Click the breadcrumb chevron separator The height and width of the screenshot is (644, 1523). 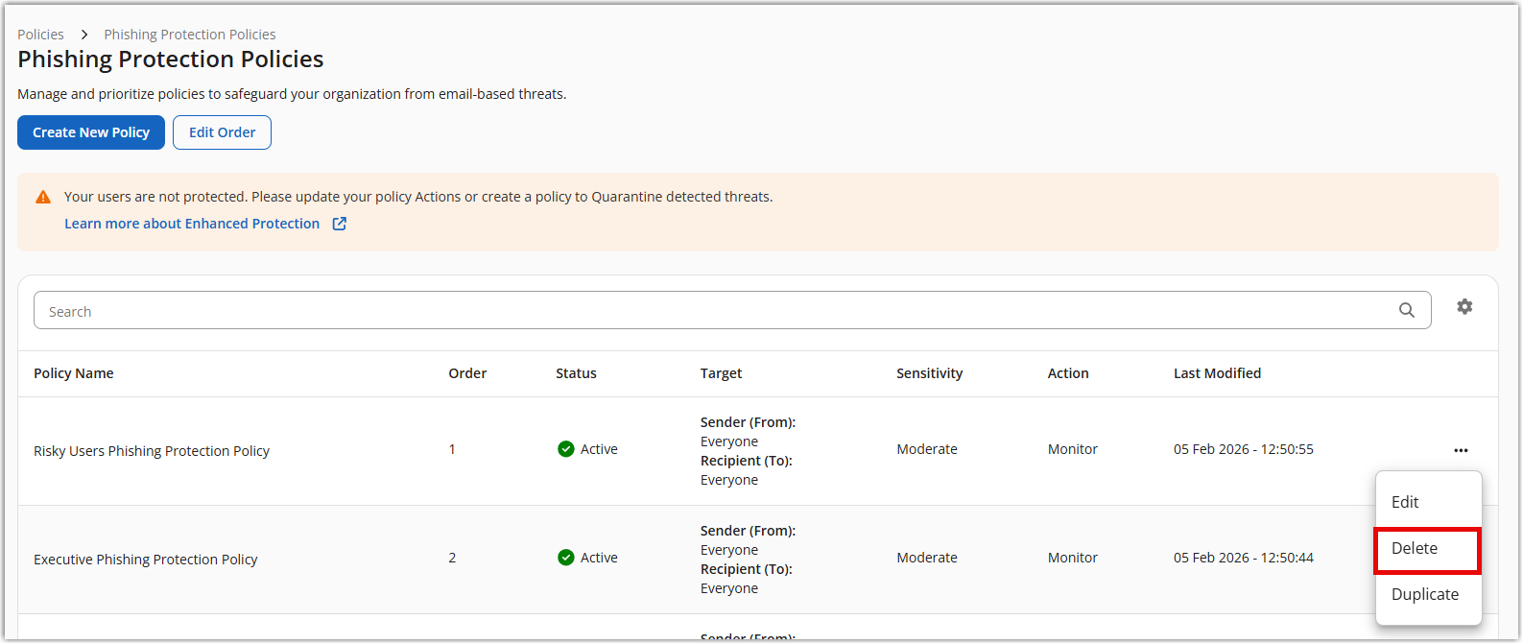(x=84, y=35)
